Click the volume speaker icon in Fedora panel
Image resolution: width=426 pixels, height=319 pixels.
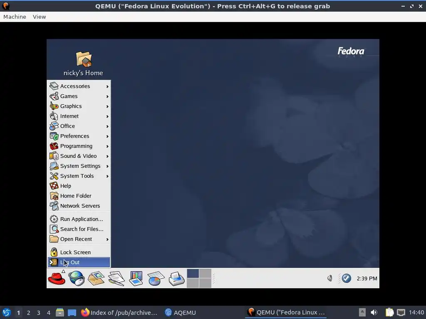tap(329, 278)
